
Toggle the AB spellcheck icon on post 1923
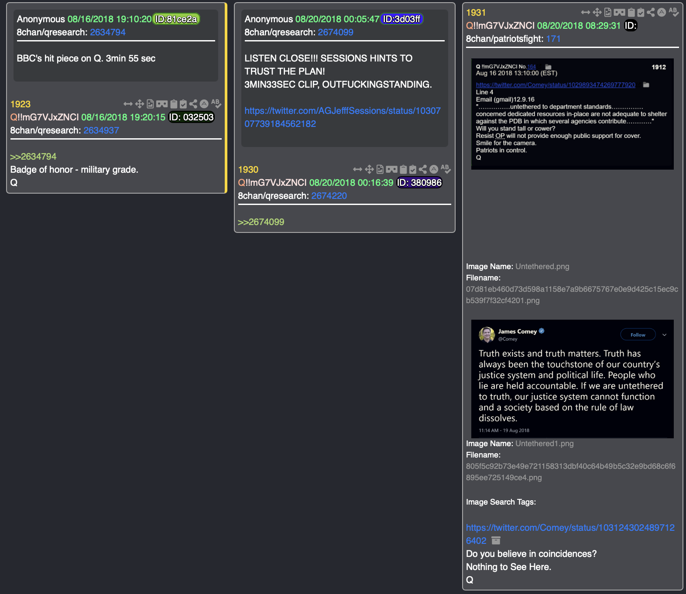216,103
